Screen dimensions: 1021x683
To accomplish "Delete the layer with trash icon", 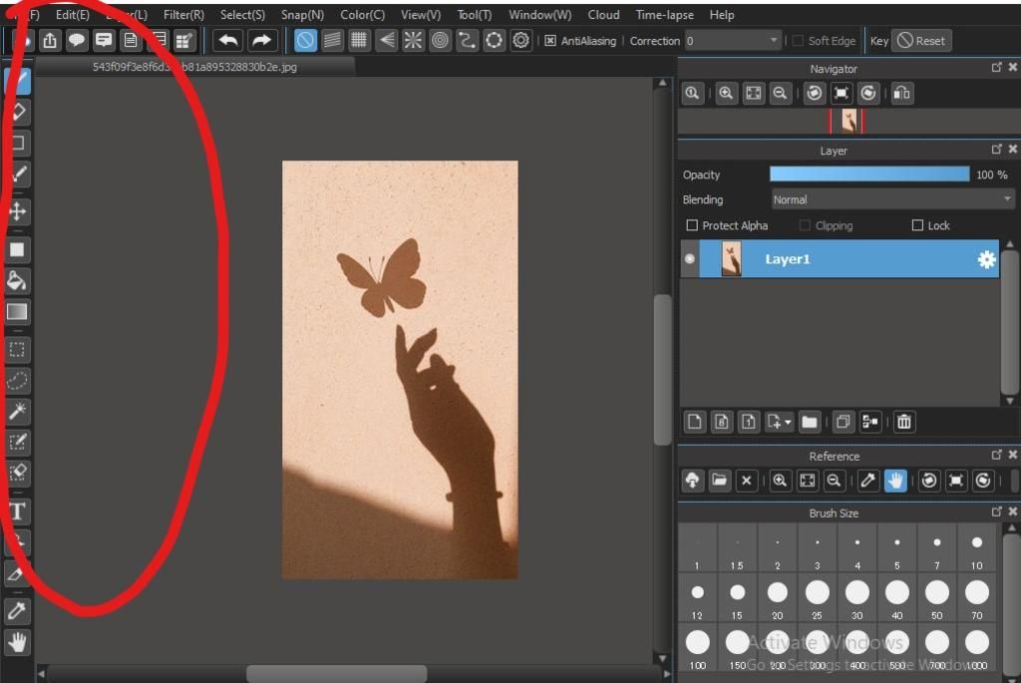I will [x=904, y=422].
